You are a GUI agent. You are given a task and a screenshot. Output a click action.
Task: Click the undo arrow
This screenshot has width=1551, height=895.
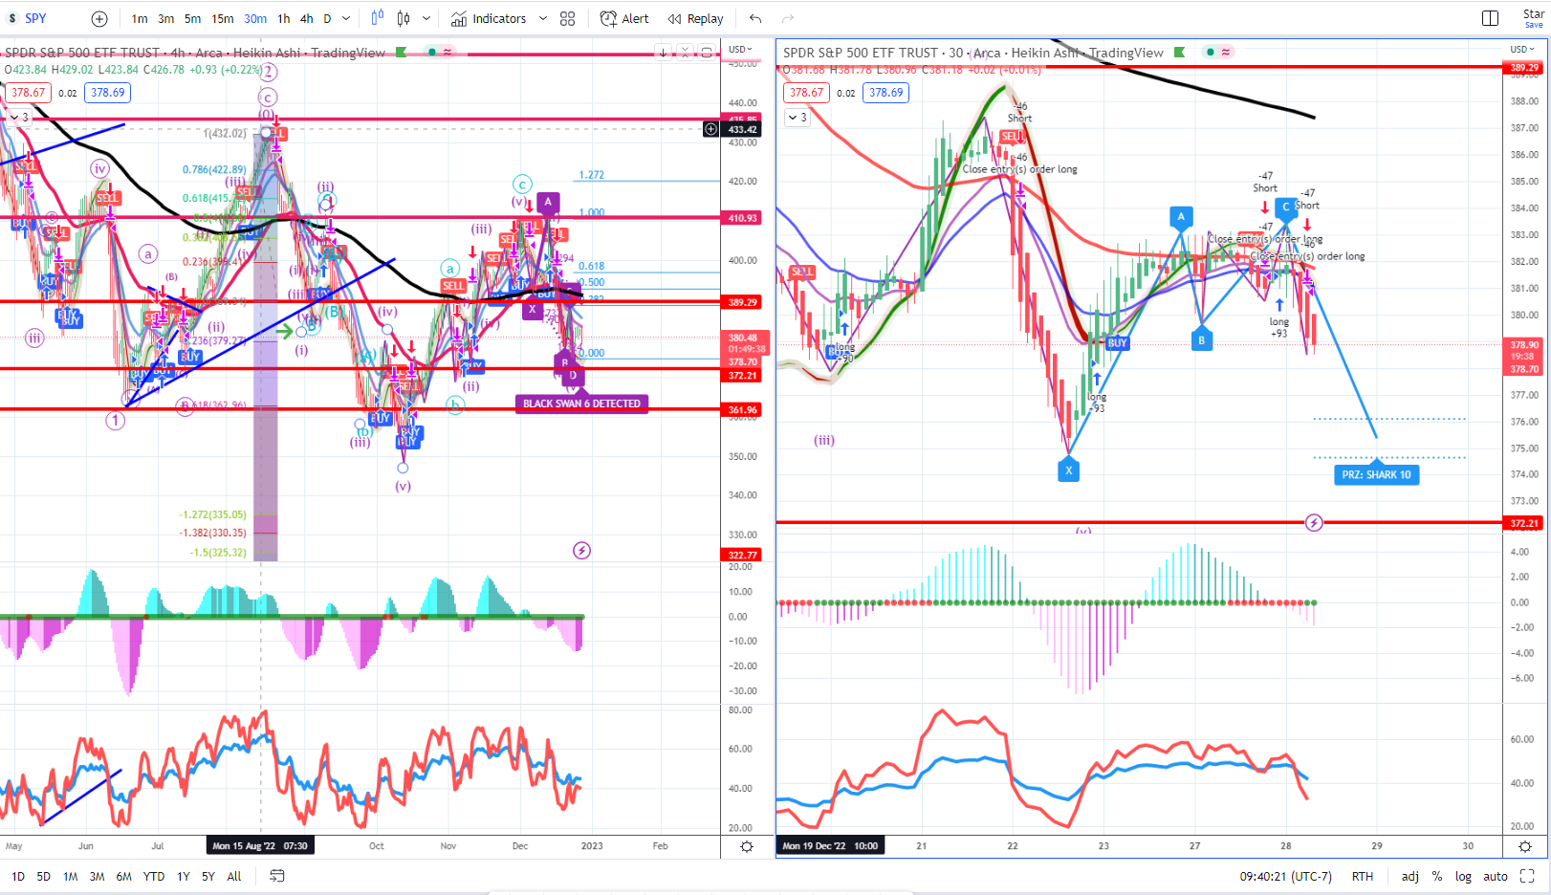pyautogui.click(x=755, y=18)
